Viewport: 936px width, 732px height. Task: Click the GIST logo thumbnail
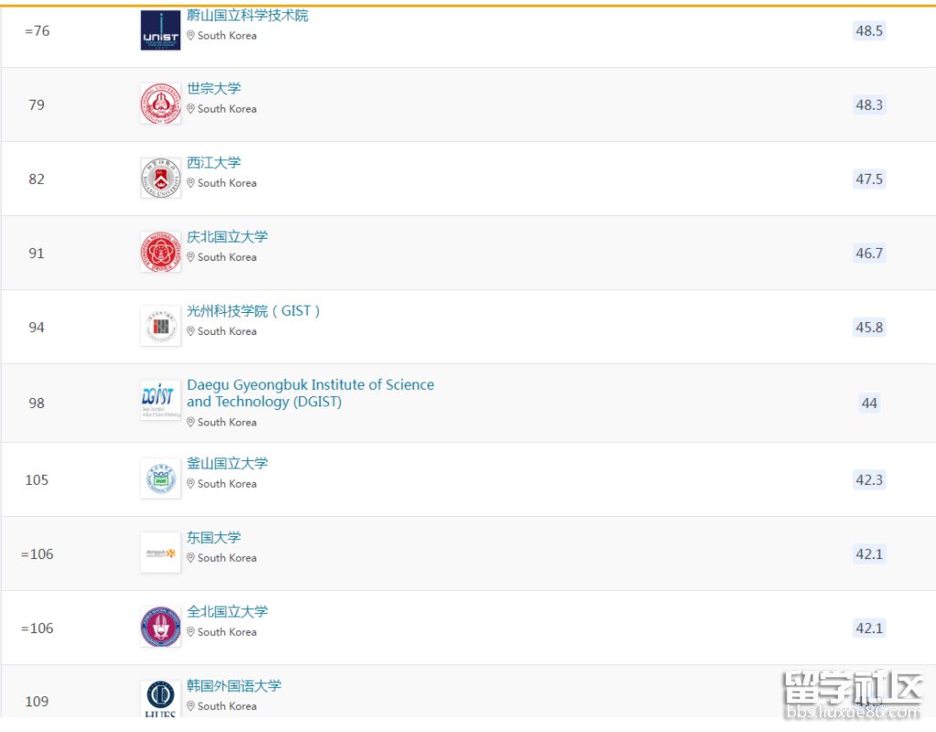point(160,327)
